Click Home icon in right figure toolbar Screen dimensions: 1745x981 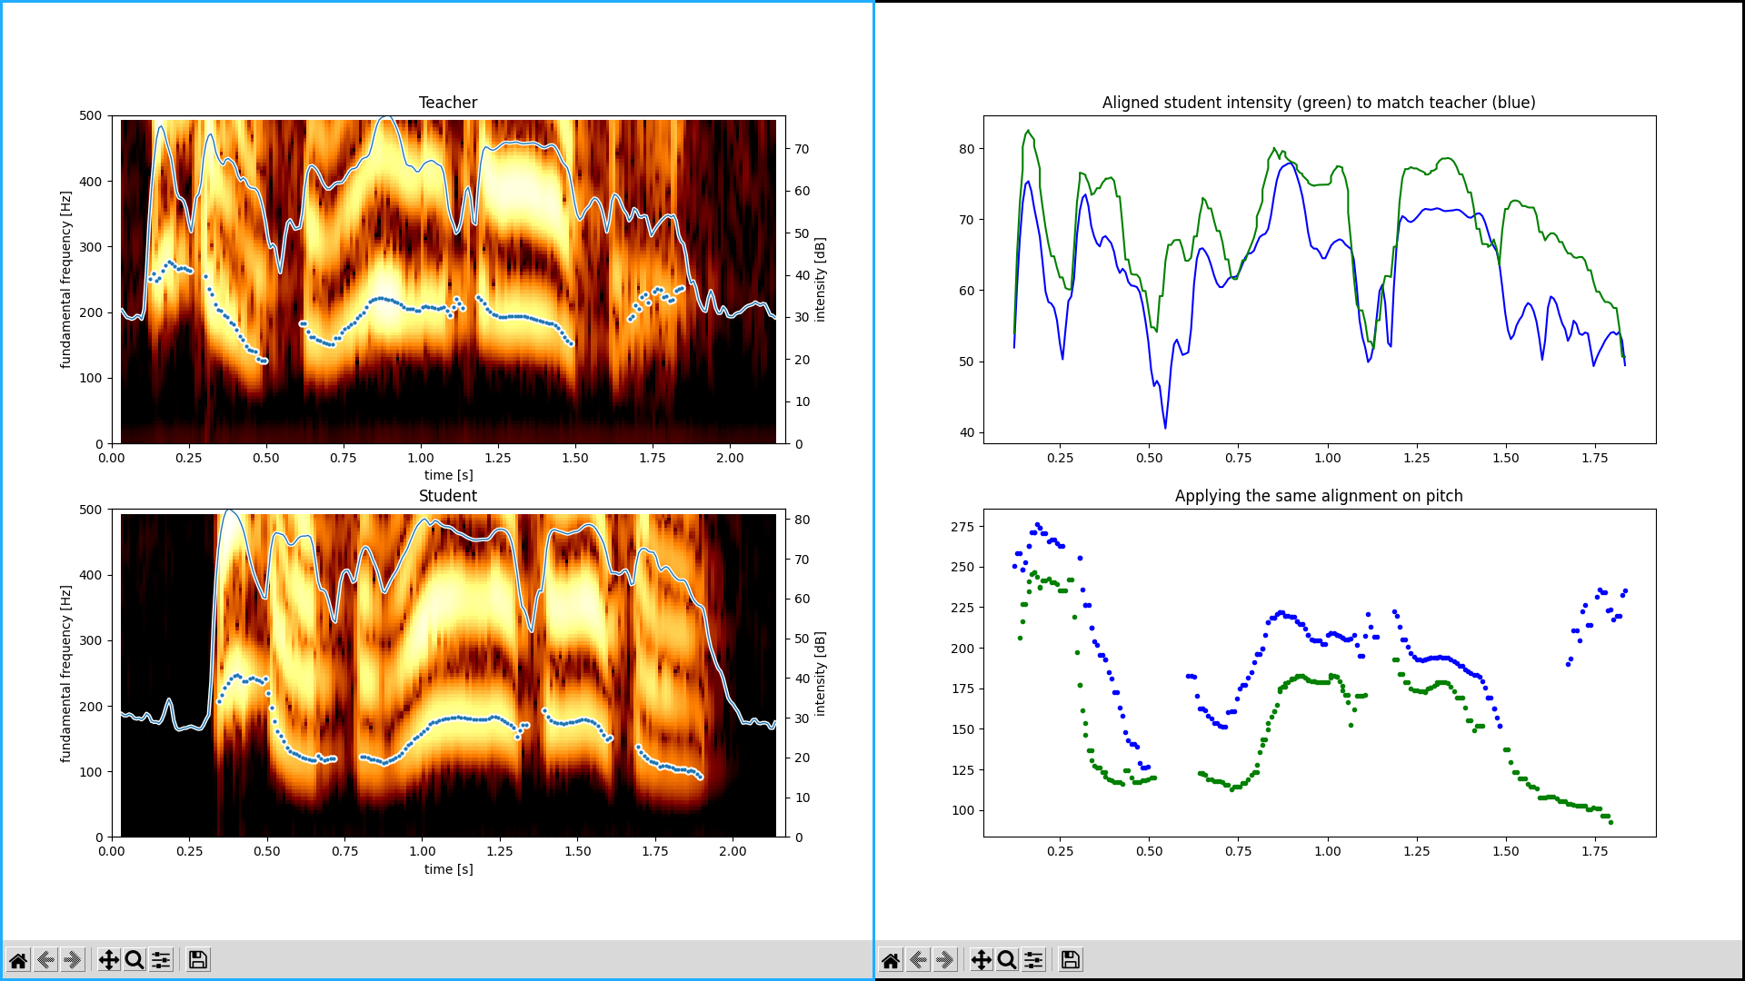[x=891, y=960]
